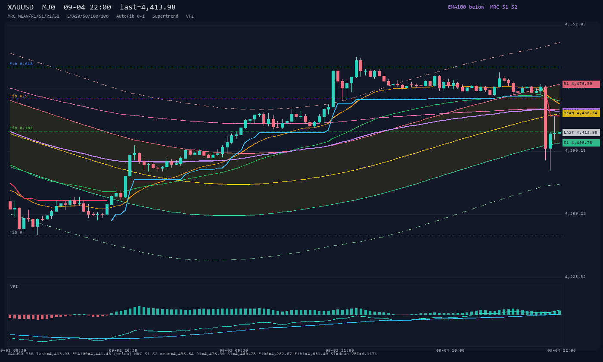Click the 09-04 10:00 time axis label
Screen dimensions: 603x362
451,350
